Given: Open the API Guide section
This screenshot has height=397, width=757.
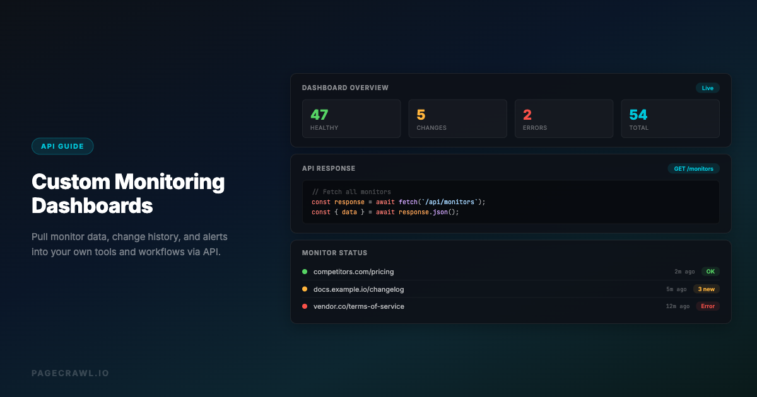Looking at the screenshot, I should (62, 146).
